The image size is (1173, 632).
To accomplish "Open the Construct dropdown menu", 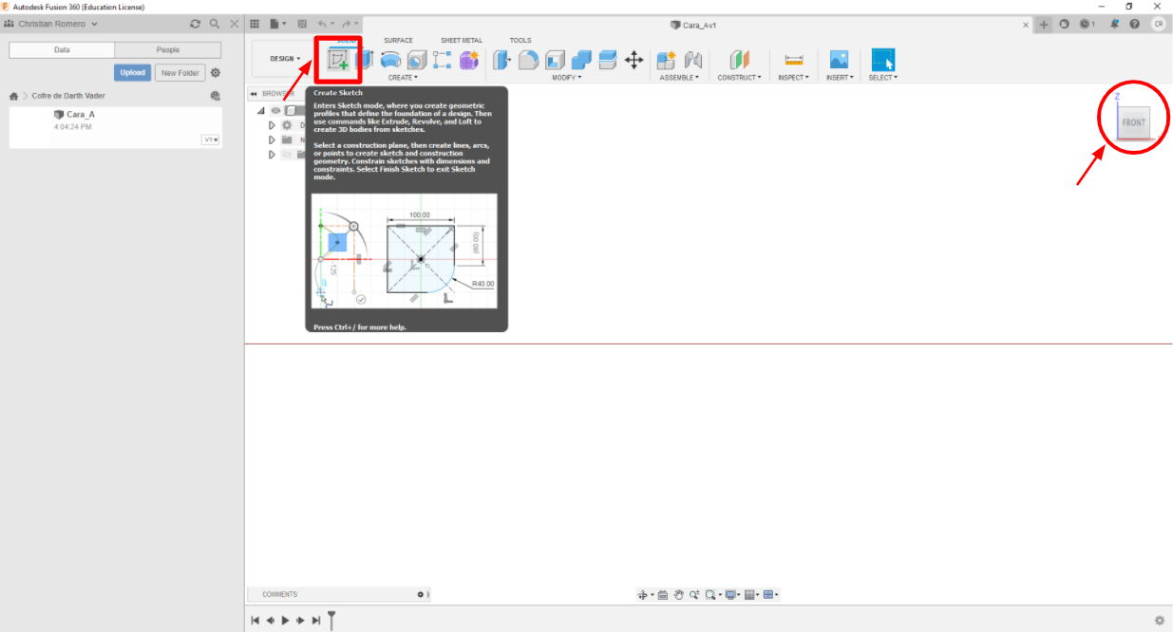I will pos(739,78).
